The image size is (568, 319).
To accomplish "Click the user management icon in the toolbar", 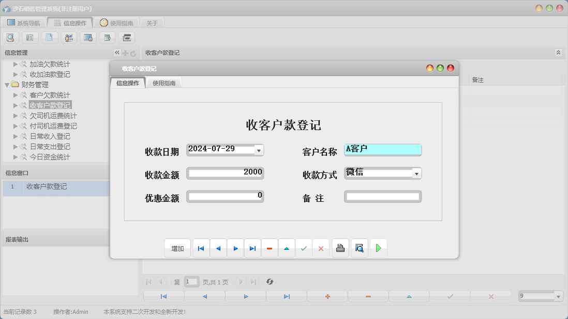I will click(x=68, y=37).
